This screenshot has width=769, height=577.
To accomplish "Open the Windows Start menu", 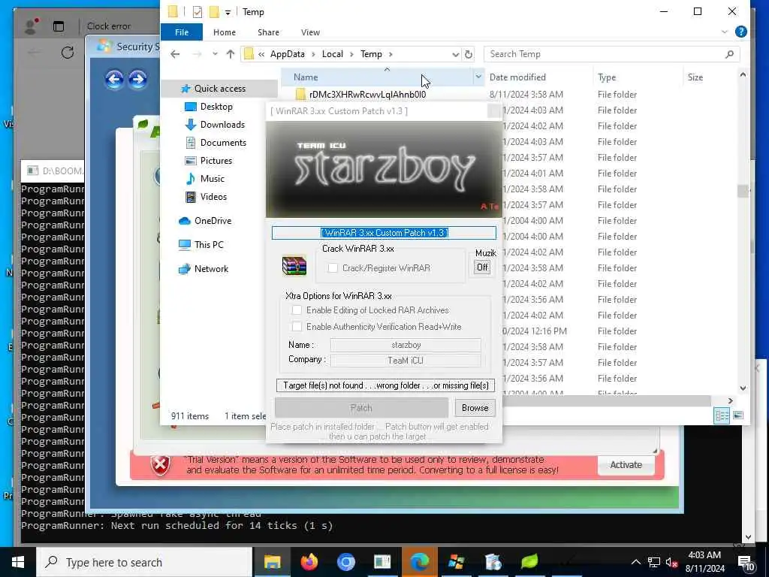I will [x=18, y=562].
